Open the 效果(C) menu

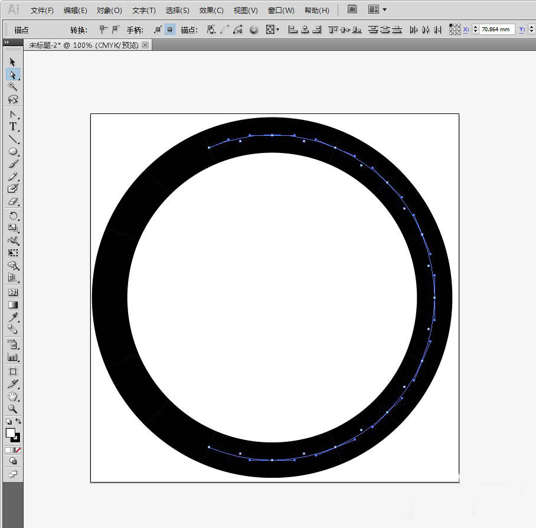(x=211, y=10)
